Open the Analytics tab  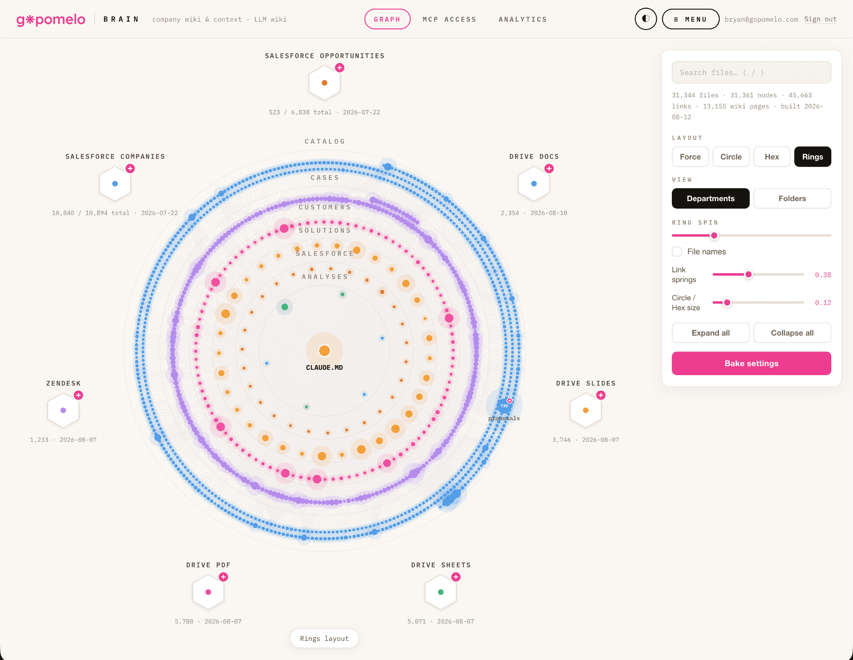point(523,19)
